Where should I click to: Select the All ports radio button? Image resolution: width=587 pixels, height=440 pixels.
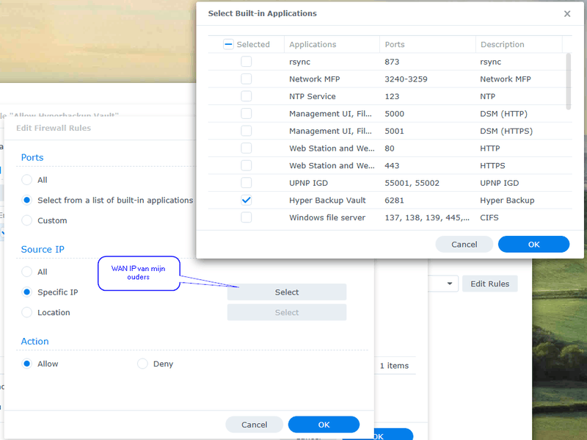tap(26, 180)
